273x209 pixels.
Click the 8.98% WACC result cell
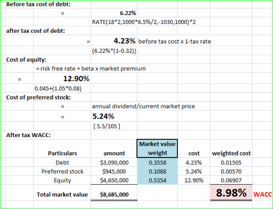231,193
